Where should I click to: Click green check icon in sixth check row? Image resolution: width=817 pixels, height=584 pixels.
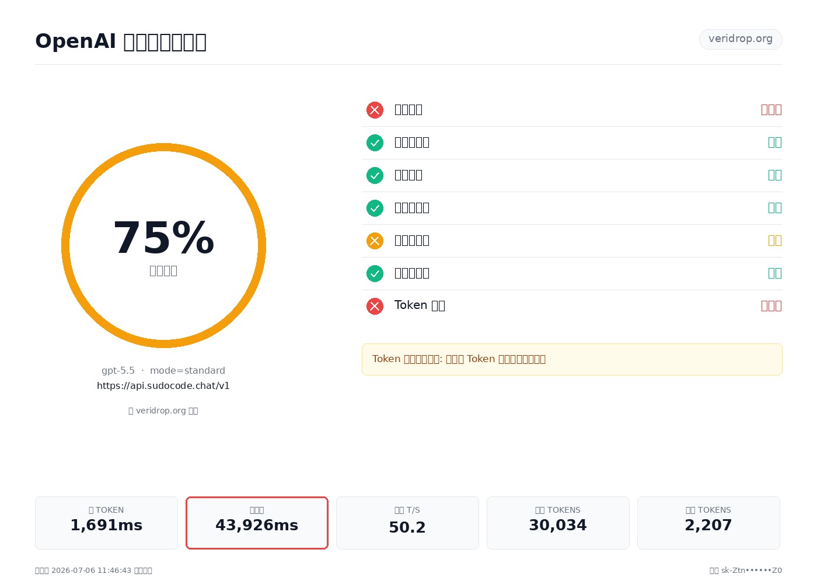(x=375, y=273)
